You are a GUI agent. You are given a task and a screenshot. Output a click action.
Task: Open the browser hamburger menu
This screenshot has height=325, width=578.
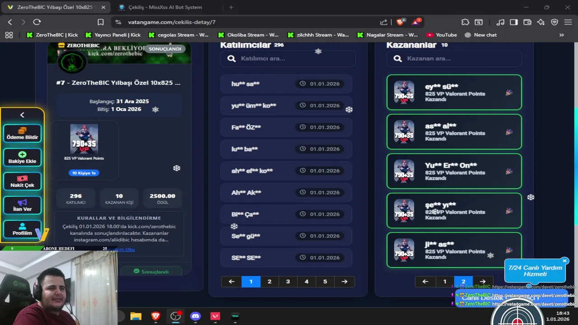tap(568, 22)
